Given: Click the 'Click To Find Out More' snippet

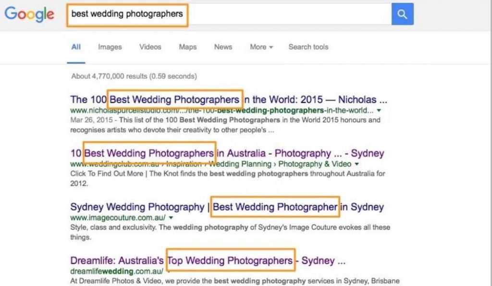Looking at the screenshot, I should (x=227, y=178).
